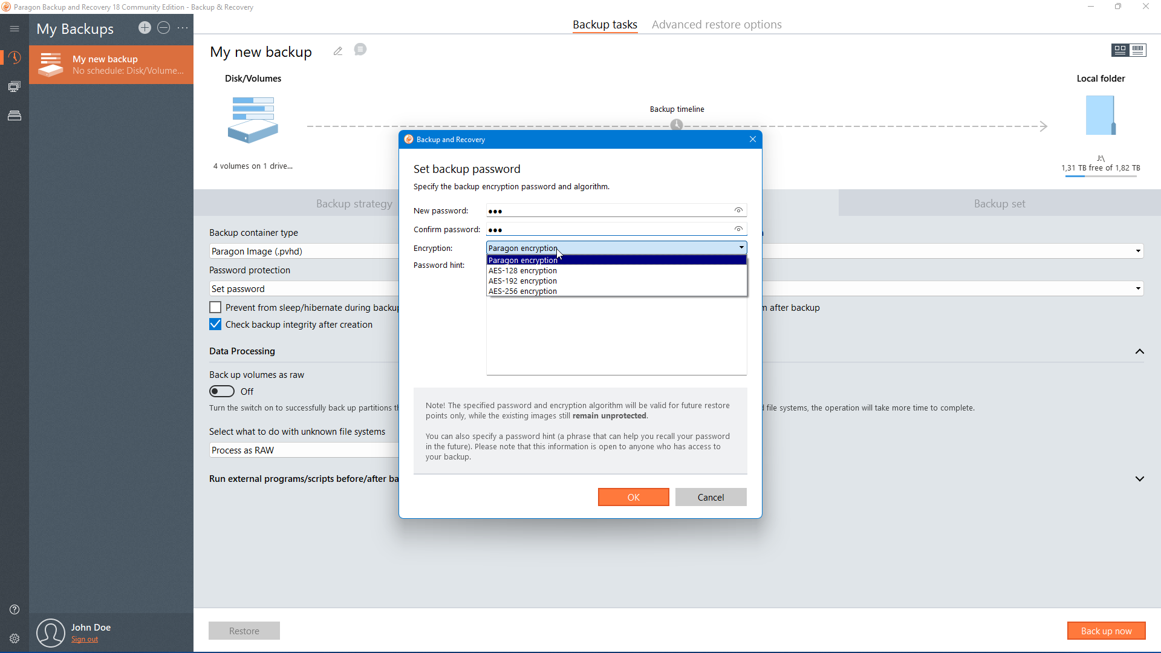The height and width of the screenshot is (653, 1161).
Task: Open the comment bubble icon beside title
Action: tap(360, 50)
